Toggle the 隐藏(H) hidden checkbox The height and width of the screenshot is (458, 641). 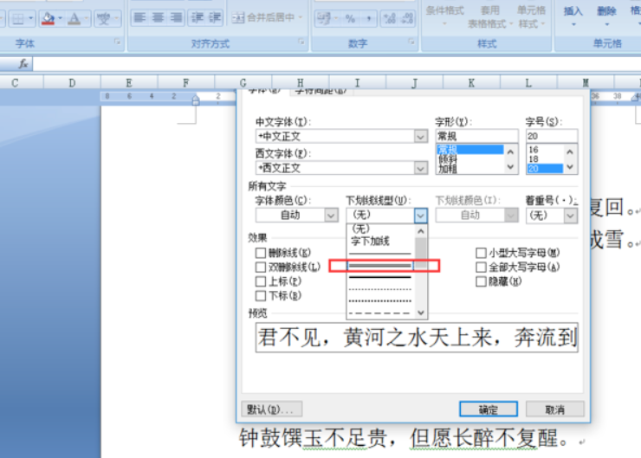(481, 281)
